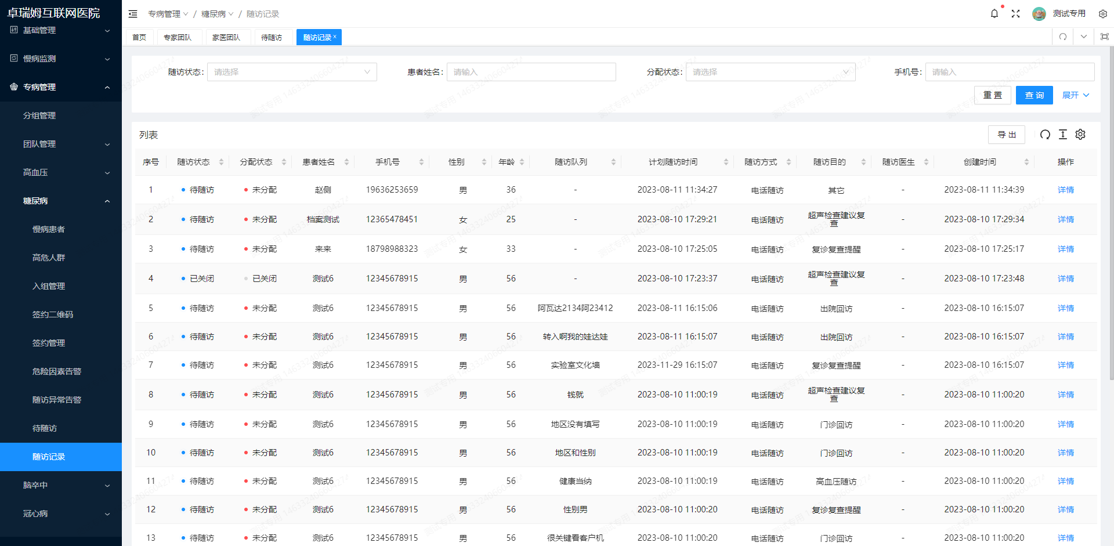
Task: Focus the 手机号 input field
Action: click(x=1010, y=72)
